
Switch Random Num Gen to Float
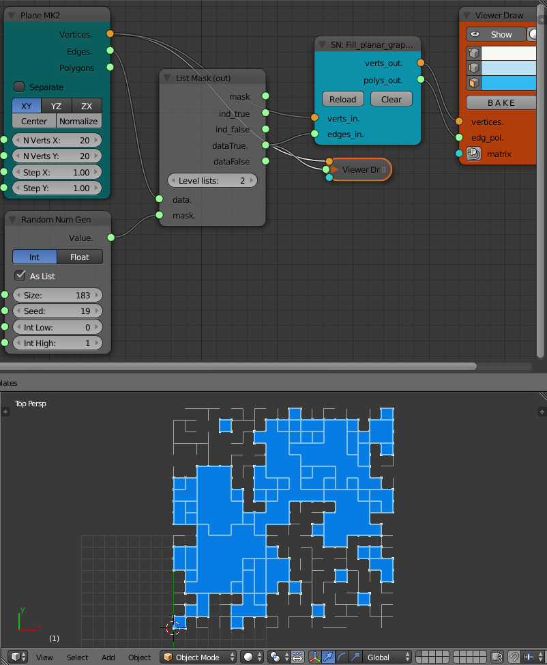[80, 257]
